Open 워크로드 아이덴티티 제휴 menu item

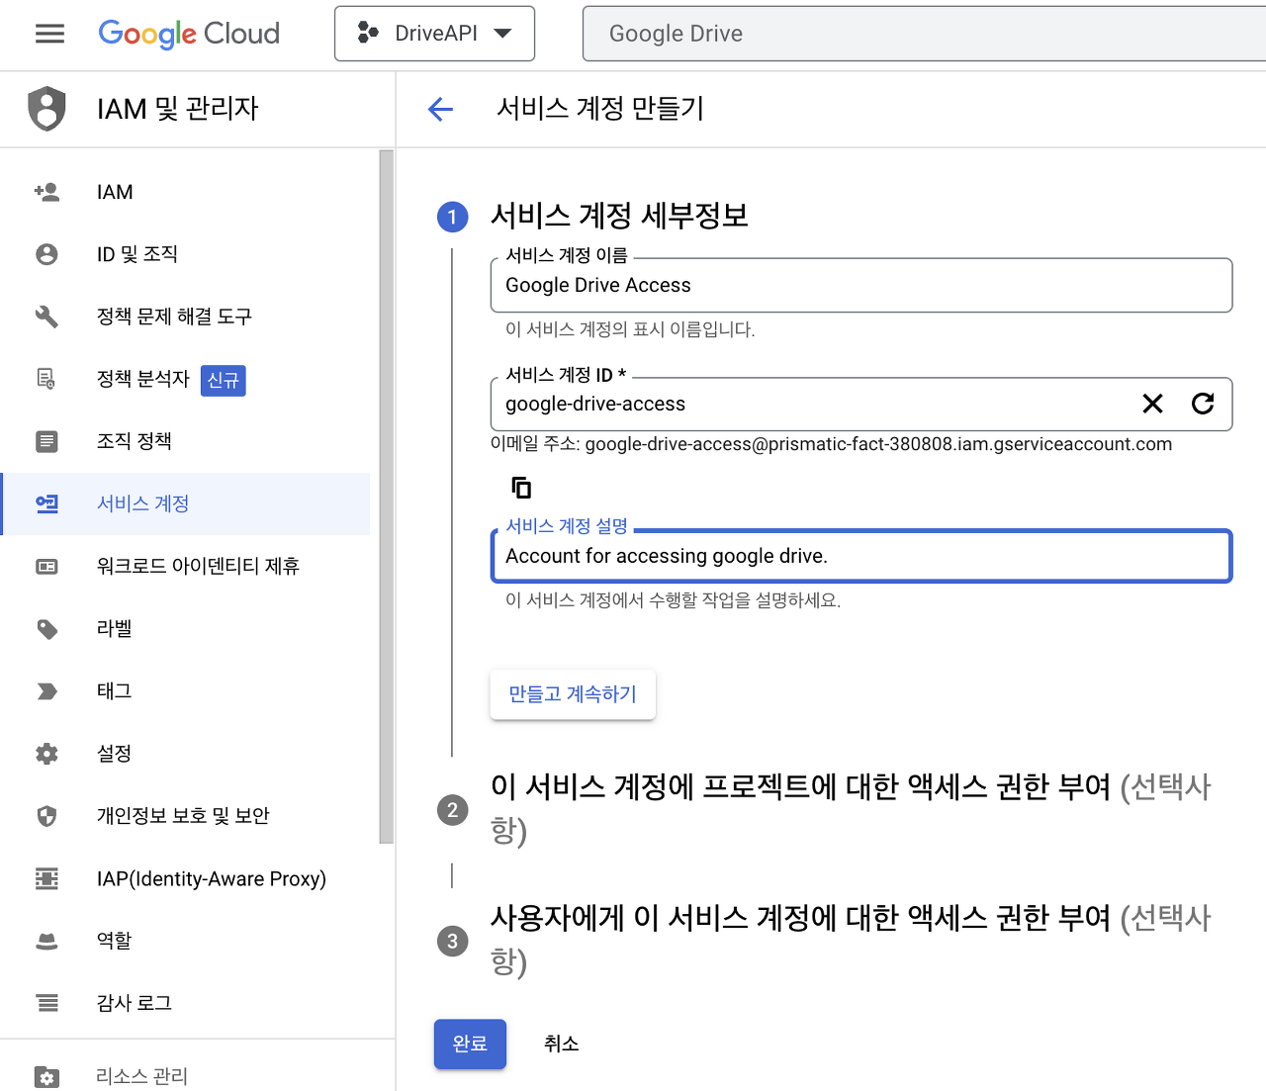[186, 566]
